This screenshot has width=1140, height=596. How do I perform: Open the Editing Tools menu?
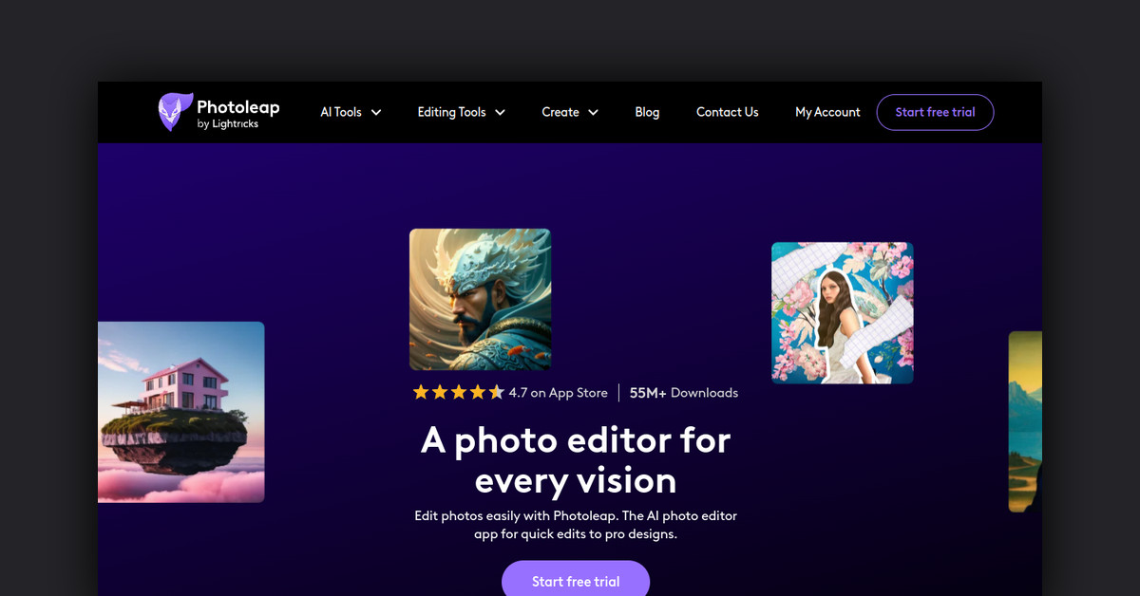[451, 112]
